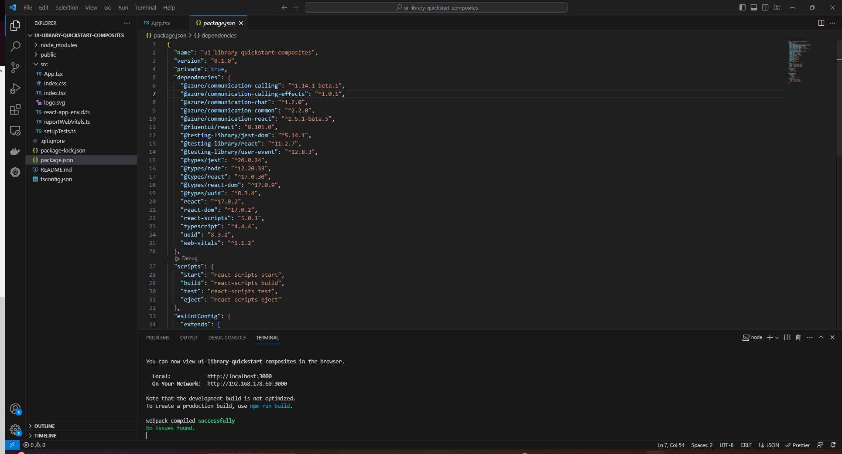This screenshot has width=842, height=454.
Task: Expand the OUTLINE section
Action: click(44, 426)
